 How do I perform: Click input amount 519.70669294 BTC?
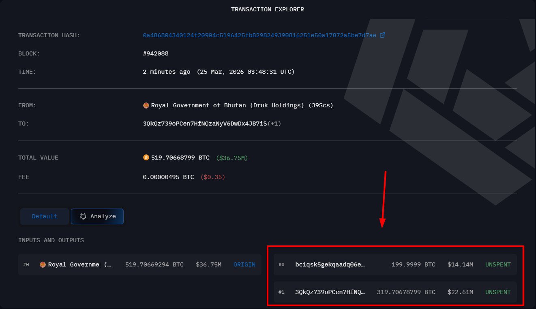[x=154, y=264]
